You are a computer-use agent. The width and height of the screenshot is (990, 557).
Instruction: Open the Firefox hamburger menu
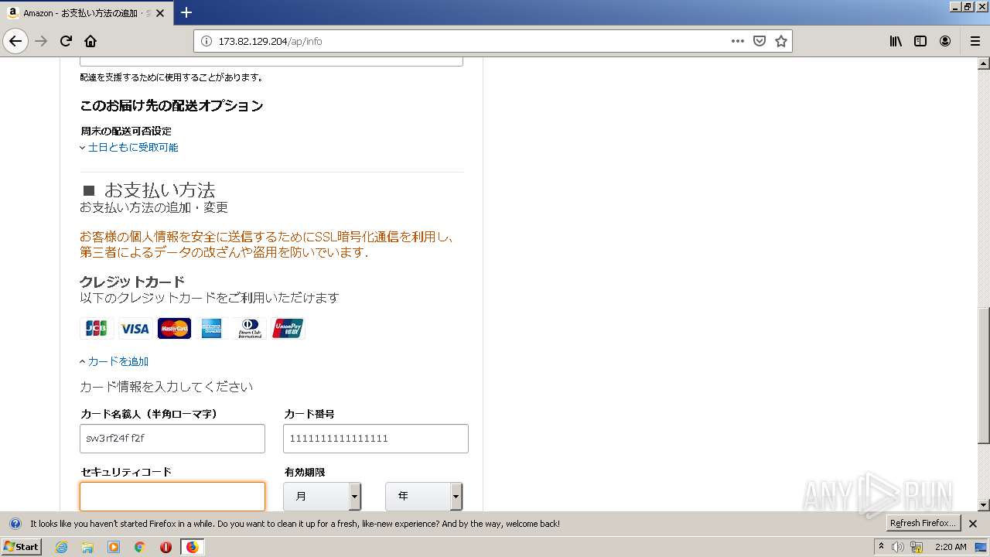point(975,41)
